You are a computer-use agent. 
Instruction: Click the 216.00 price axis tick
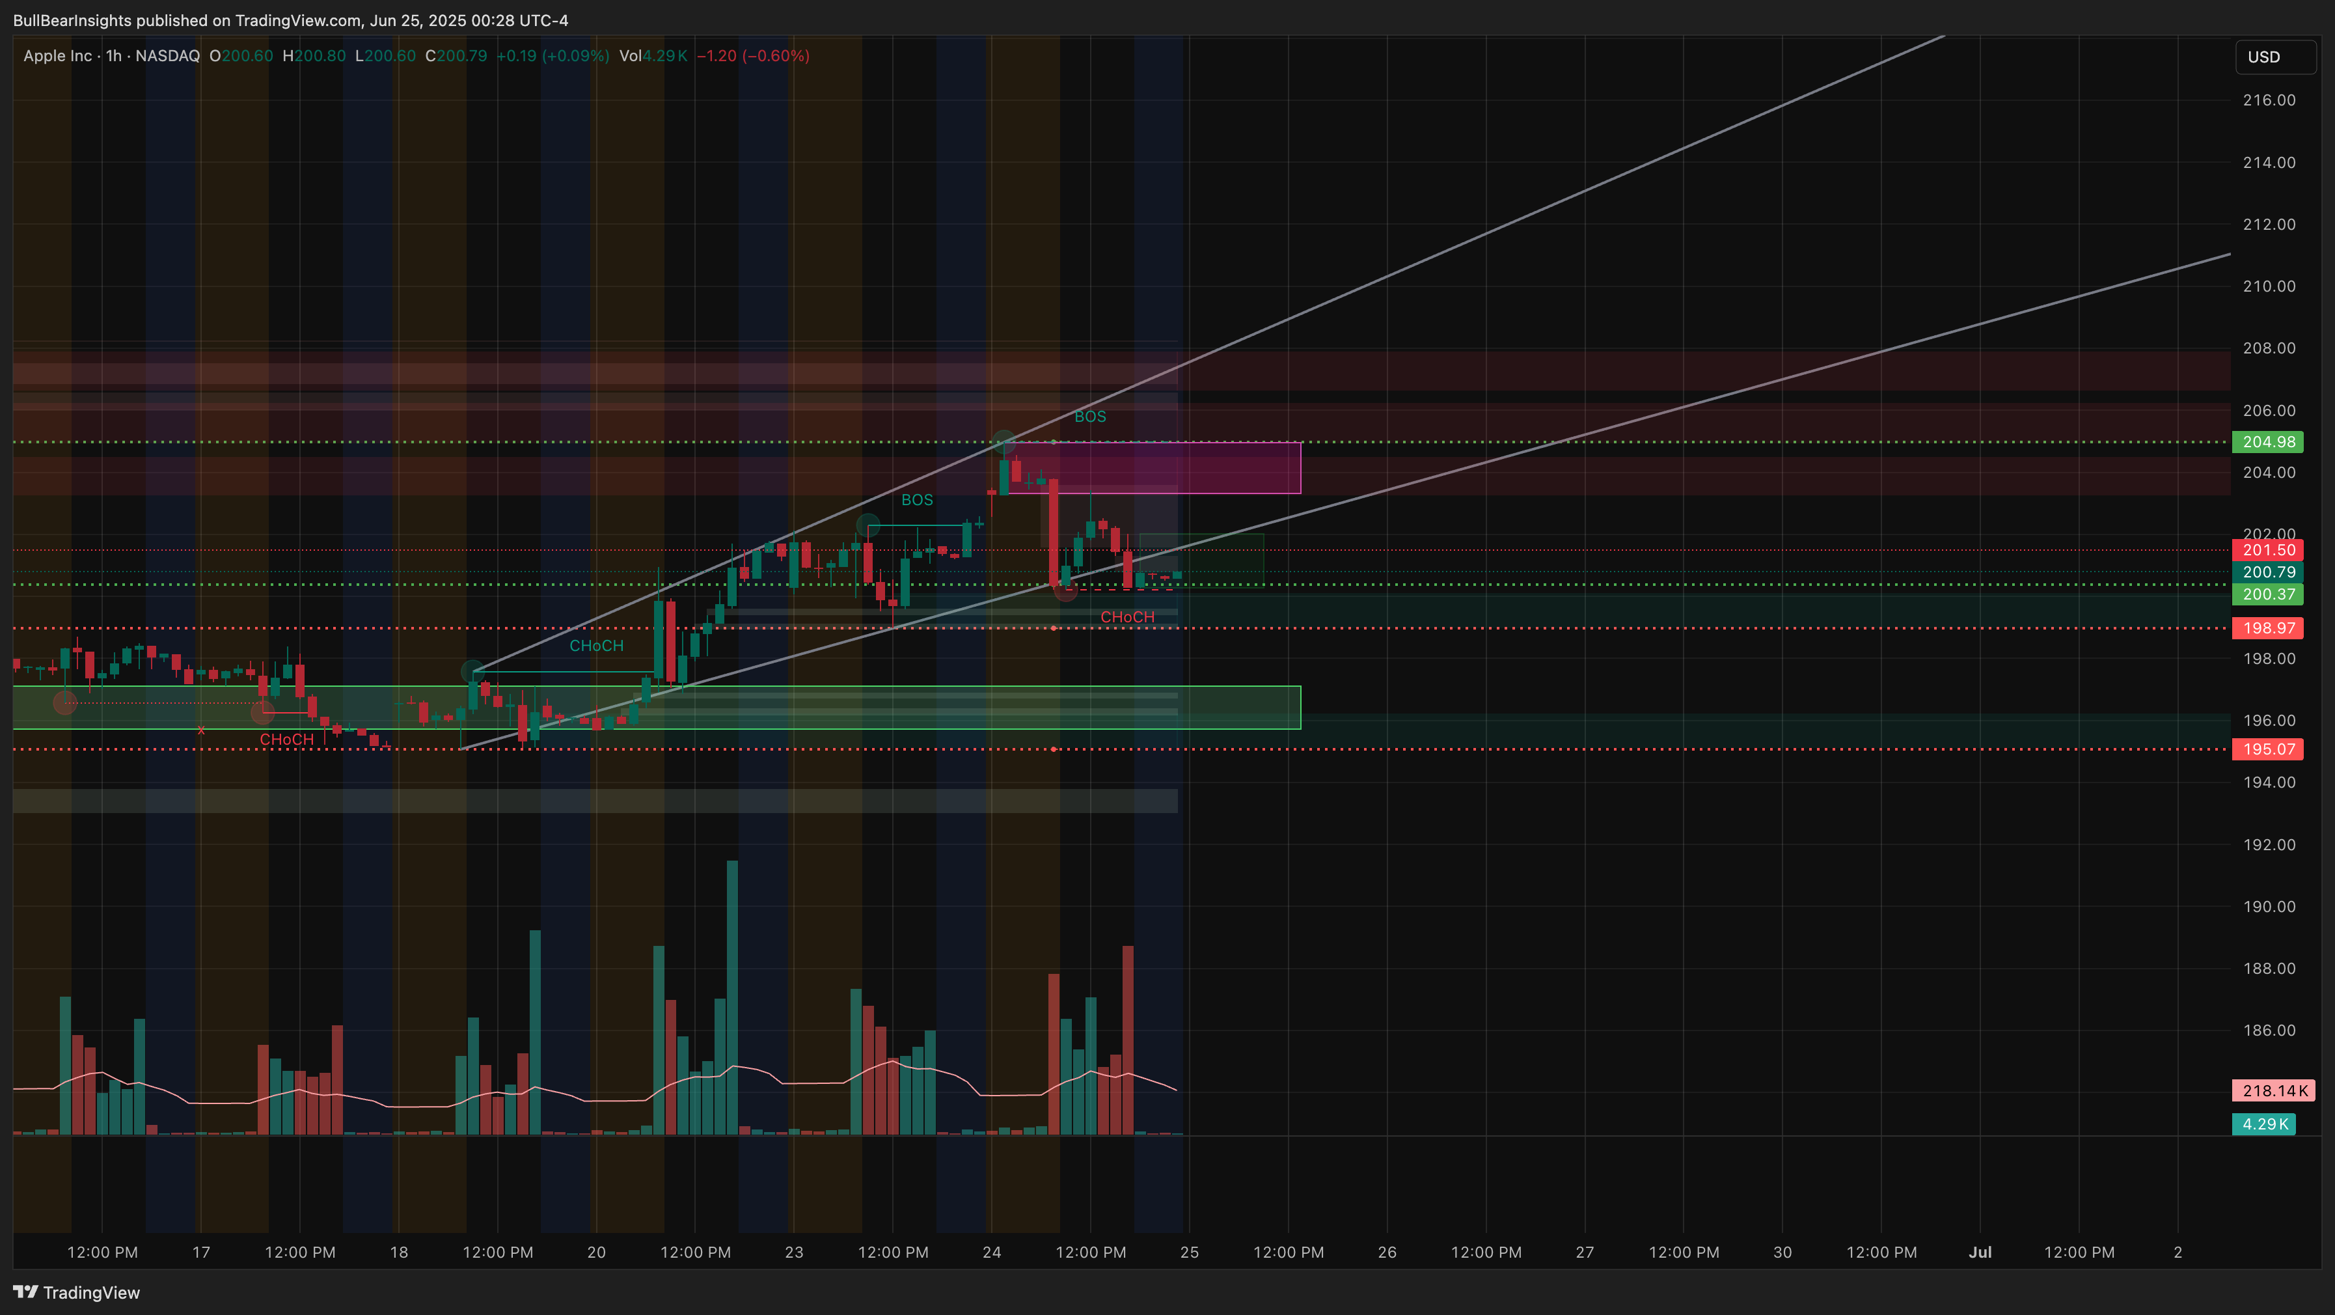click(2269, 100)
